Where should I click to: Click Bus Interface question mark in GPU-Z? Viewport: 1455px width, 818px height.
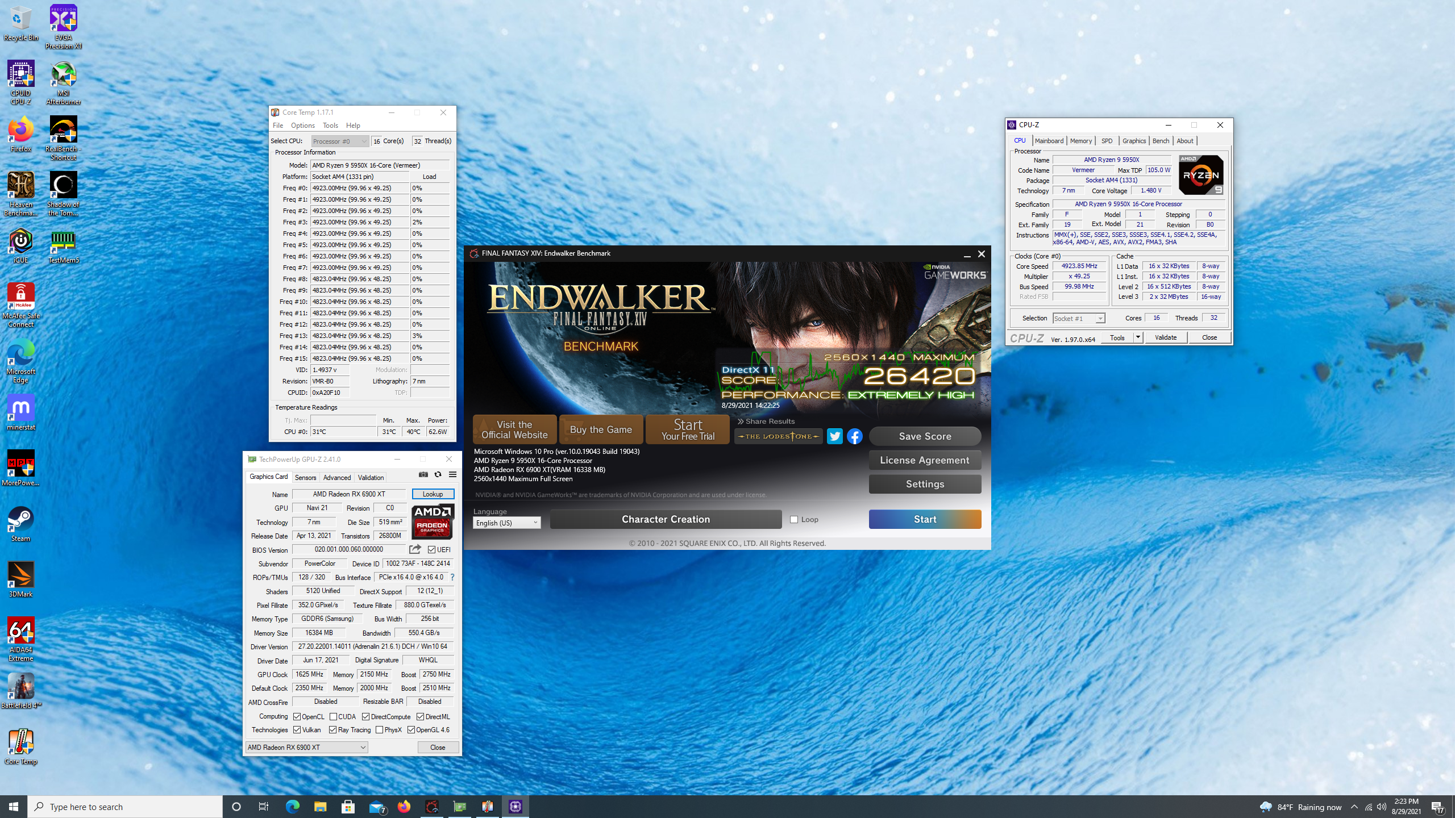tap(452, 577)
